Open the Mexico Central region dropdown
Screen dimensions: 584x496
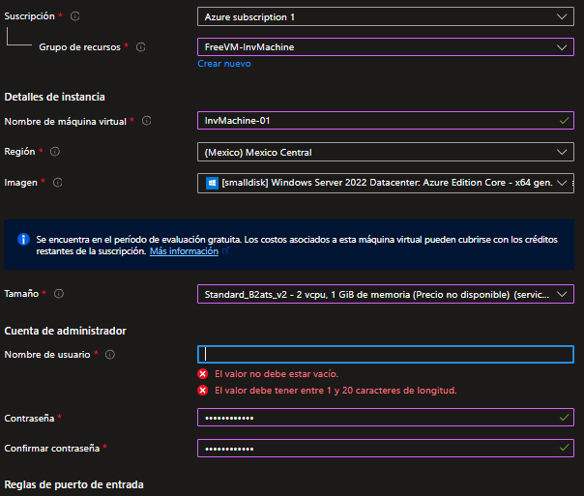pyautogui.click(x=386, y=152)
